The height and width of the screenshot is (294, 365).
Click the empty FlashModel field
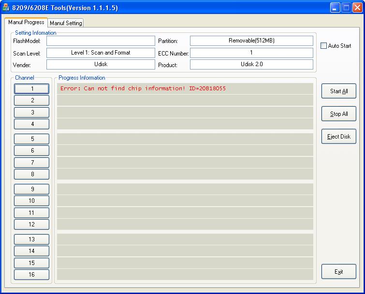(x=101, y=41)
